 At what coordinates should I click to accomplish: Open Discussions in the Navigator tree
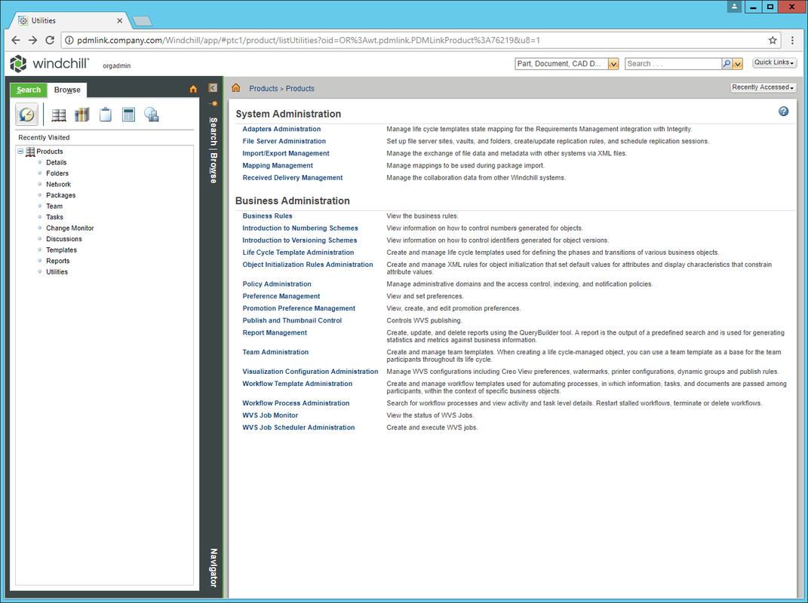tap(64, 239)
